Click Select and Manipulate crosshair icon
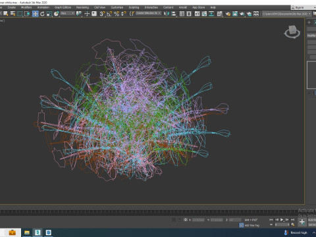The image size is (316, 237). (x=87, y=14)
